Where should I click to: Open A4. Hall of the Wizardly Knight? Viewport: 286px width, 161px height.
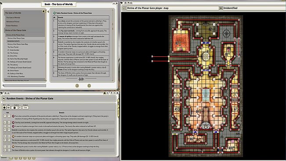[x=18, y=59]
